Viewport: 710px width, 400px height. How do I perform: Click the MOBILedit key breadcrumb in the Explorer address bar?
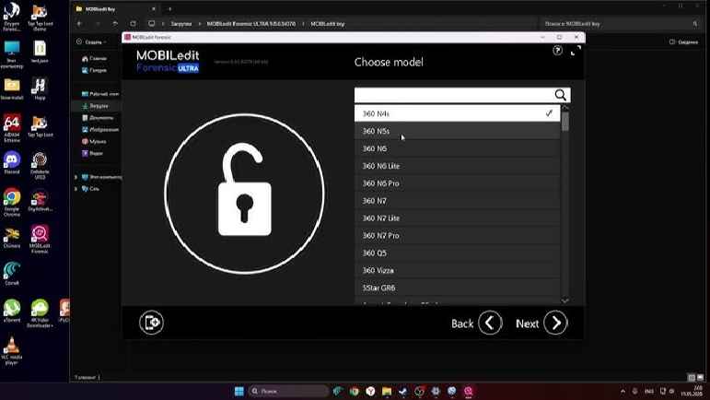coord(328,24)
